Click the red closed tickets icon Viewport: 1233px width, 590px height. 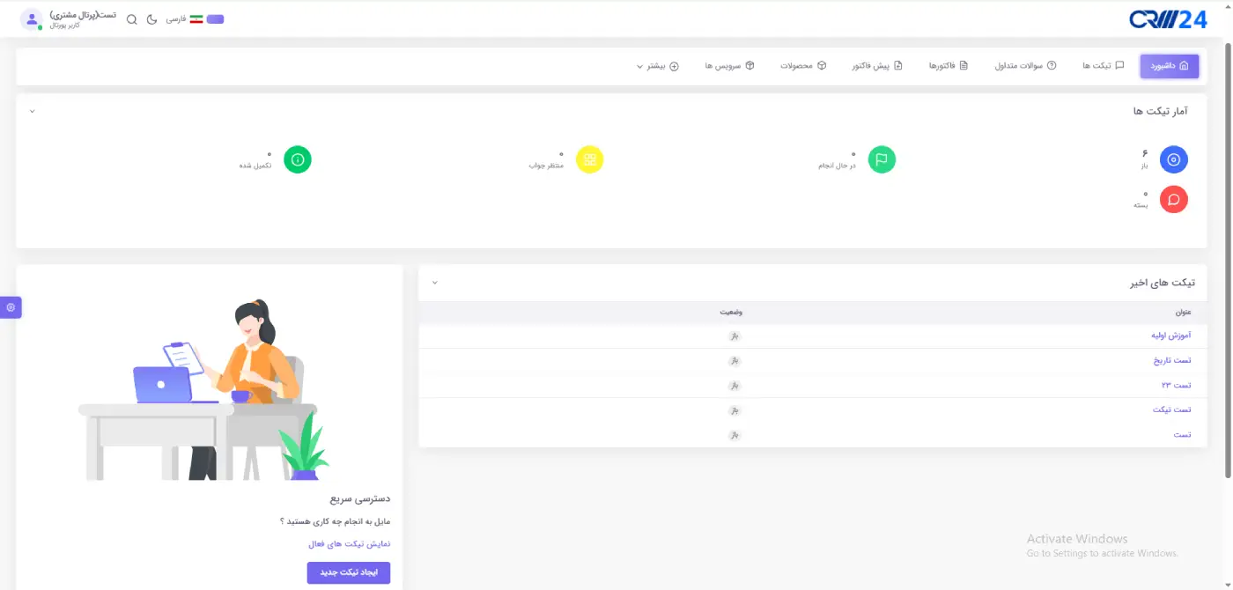tap(1173, 200)
